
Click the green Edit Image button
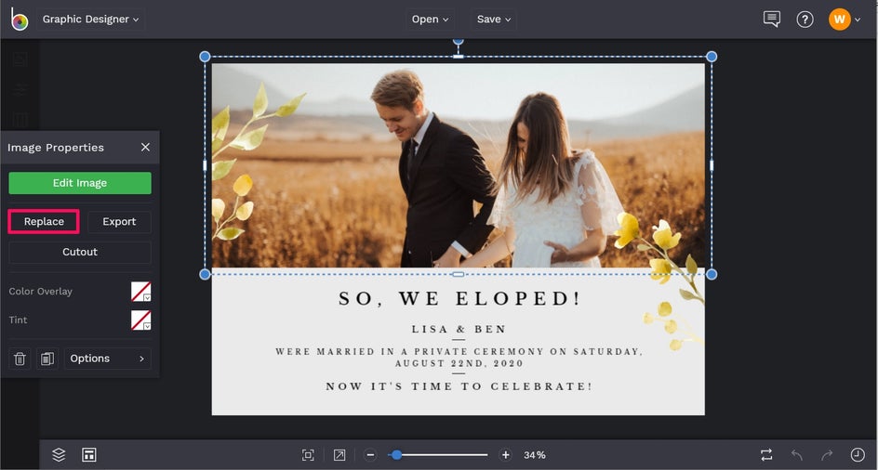[x=80, y=183]
